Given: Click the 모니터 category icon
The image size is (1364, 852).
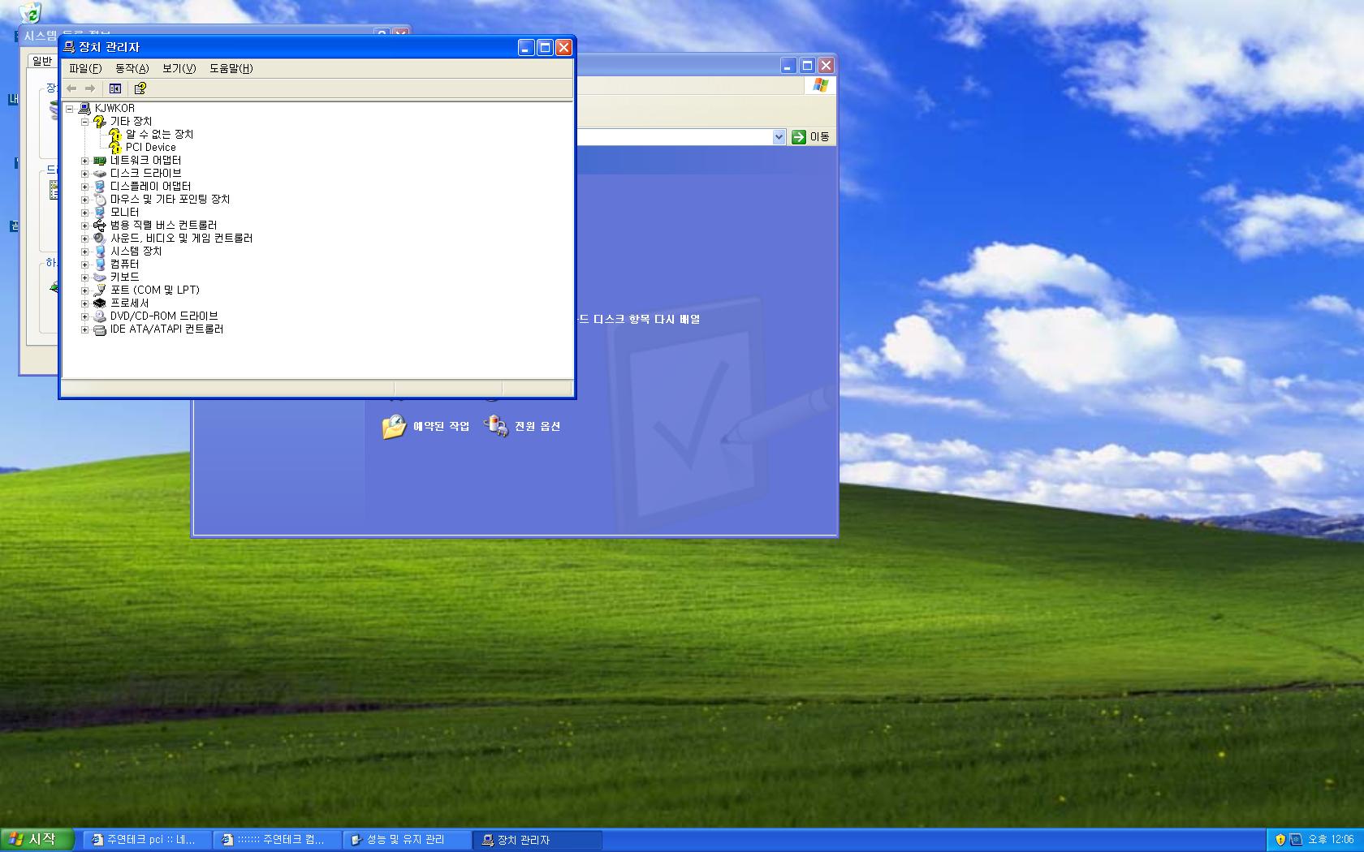Looking at the screenshot, I should pyautogui.click(x=100, y=212).
